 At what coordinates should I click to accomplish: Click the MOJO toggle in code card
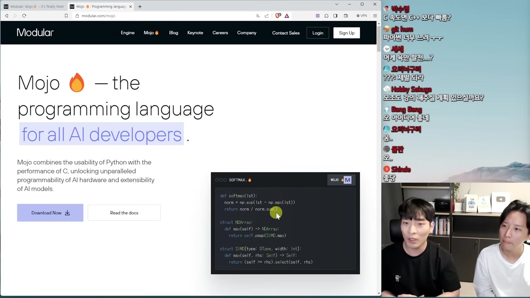[341, 180]
